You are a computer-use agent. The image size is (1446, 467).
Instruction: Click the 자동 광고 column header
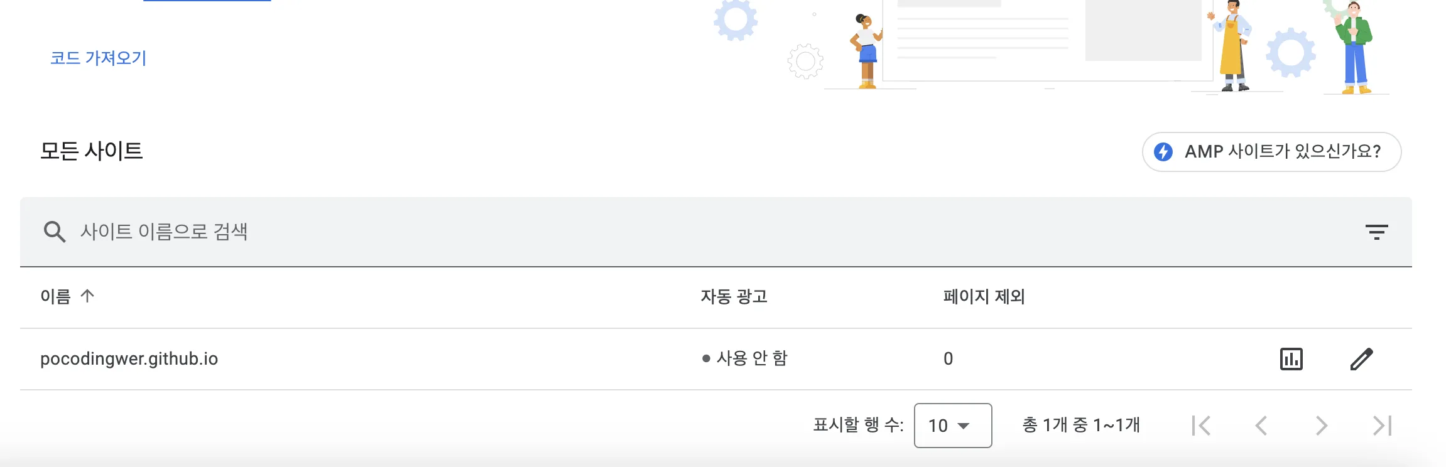(x=734, y=296)
